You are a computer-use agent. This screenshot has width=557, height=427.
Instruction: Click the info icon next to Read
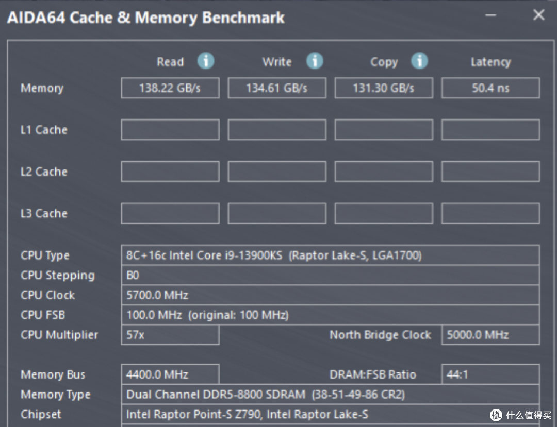coord(206,61)
